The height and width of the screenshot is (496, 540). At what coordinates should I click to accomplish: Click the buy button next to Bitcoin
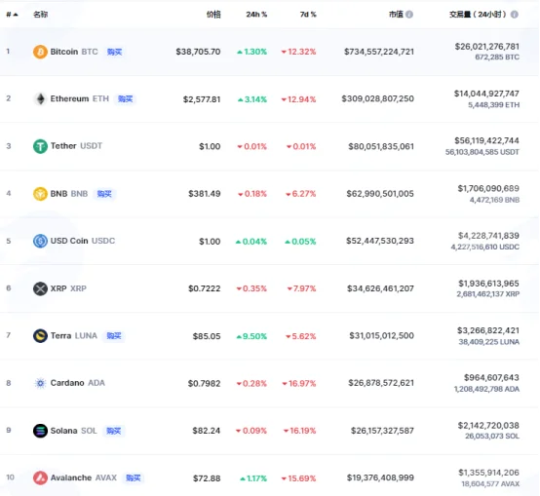pyautogui.click(x=114, y=52)
